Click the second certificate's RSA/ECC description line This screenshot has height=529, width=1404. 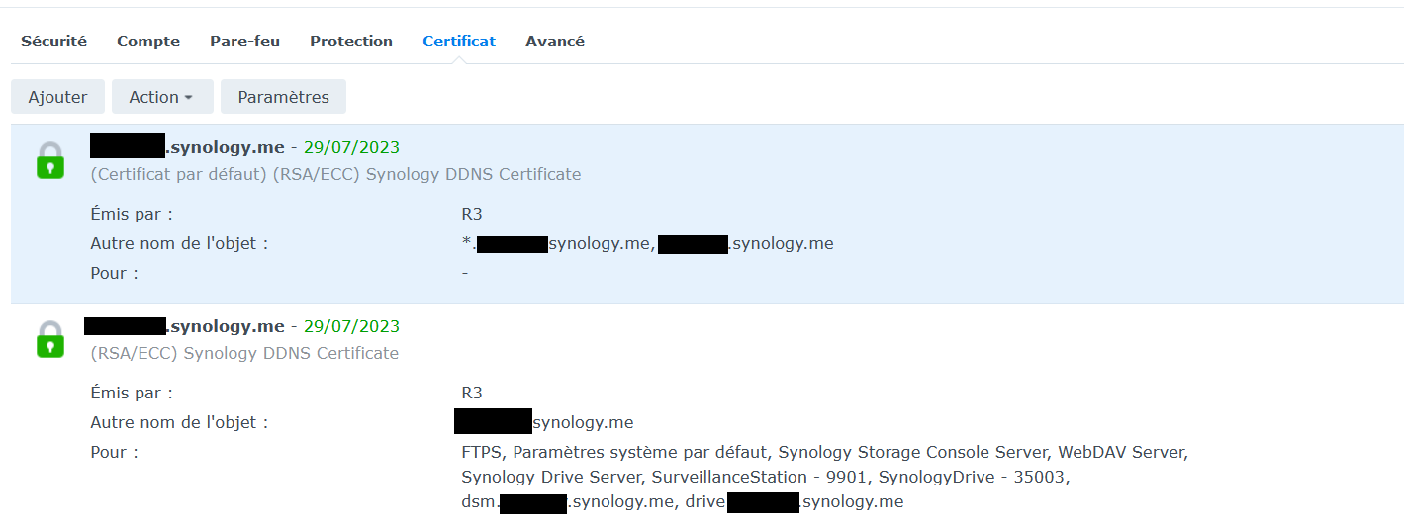pos(244,353)
